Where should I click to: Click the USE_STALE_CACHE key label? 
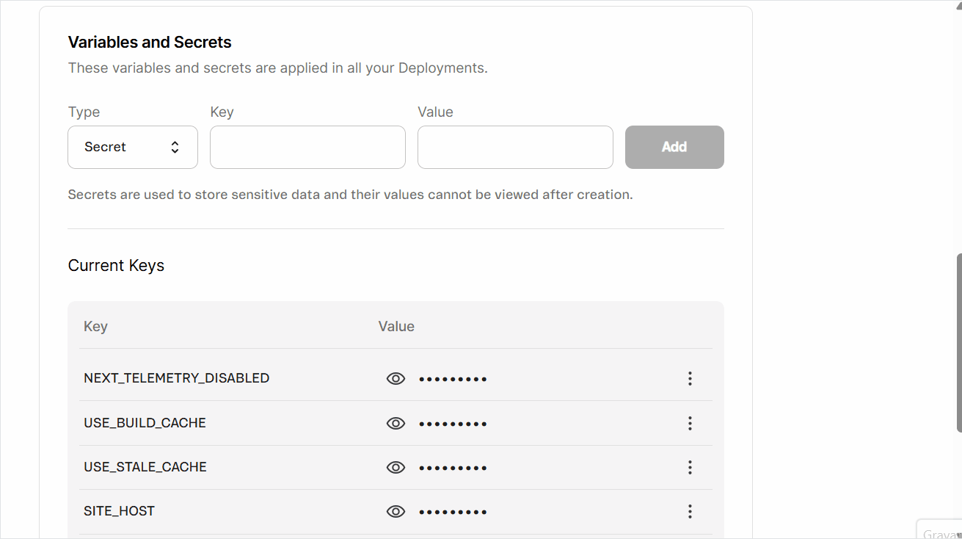click(x=145, y=467)
